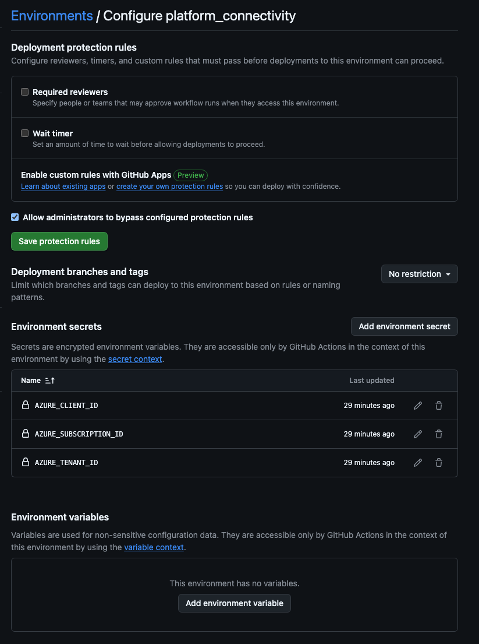Click the Name column sort icon
Screen dimensions: 479x644
click(49, 381)
